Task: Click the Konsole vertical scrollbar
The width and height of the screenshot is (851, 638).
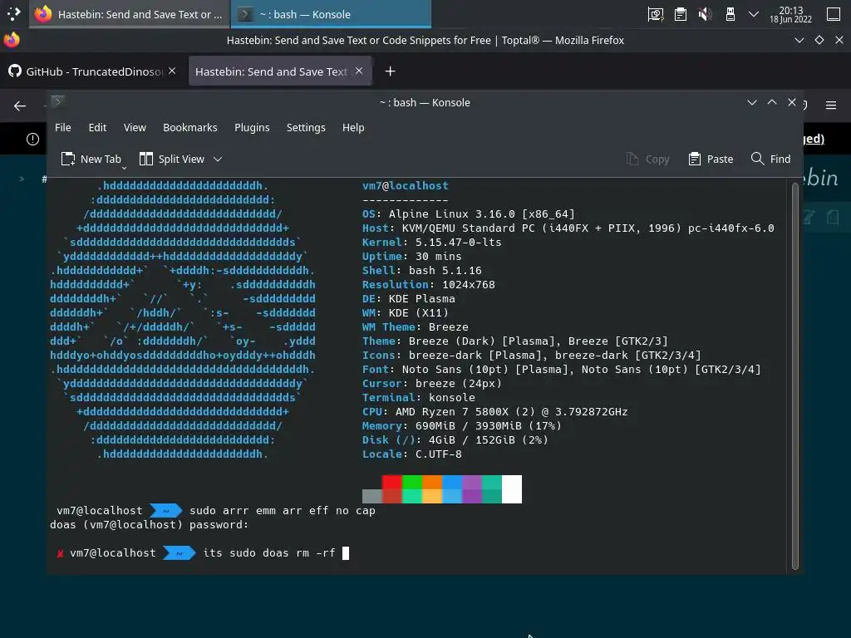Action: point(795,376)
